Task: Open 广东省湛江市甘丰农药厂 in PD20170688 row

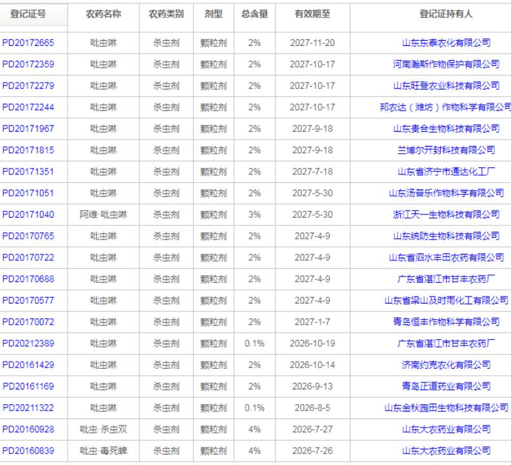Action: point(446,279)
